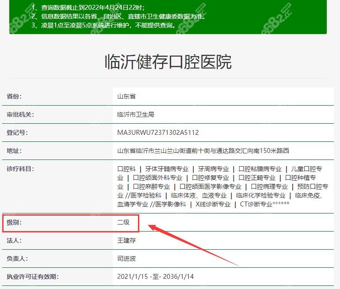This screenshot has height=289, width=340.
Task: Click the 口腔正畸专业 entry
Action: [257, 178]
